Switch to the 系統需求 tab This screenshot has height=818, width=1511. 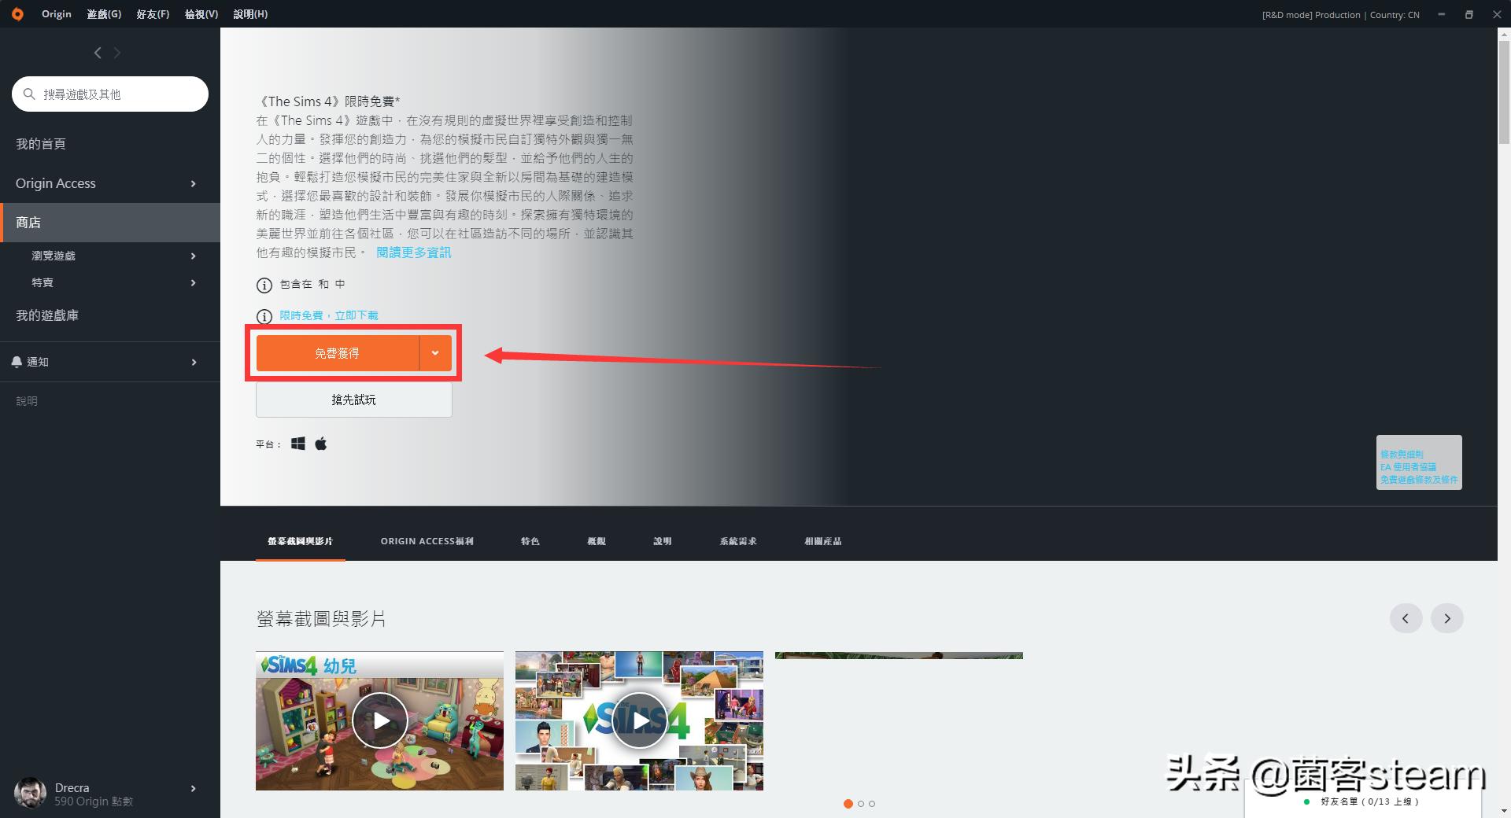tap(737, 541)
